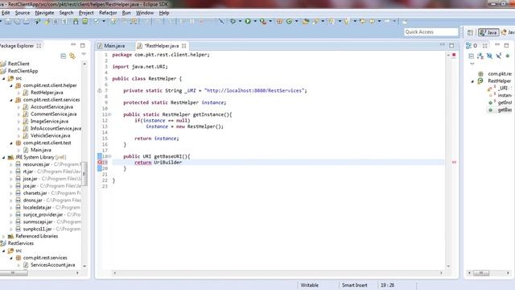
Task: Click the Search flashlight toolbar icon
Action: [315, 22]
